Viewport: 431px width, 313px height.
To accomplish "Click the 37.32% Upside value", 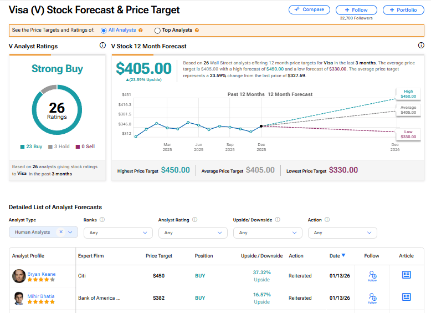I will click(262, 276).
